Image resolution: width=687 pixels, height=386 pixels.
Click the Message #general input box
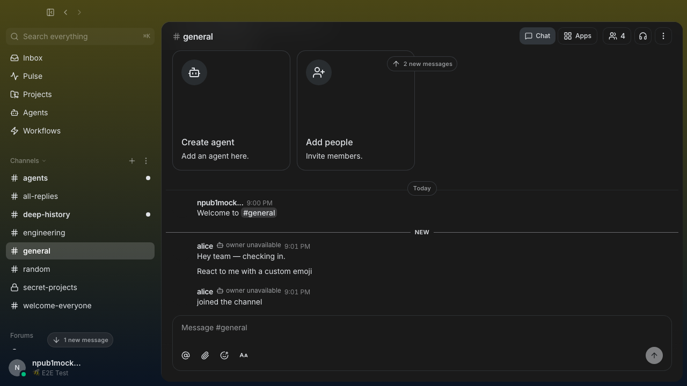coord(422,328)
